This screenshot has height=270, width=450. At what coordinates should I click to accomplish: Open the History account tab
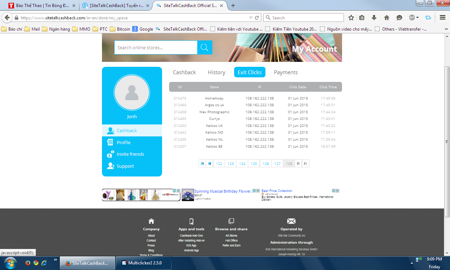coord(217,72)
